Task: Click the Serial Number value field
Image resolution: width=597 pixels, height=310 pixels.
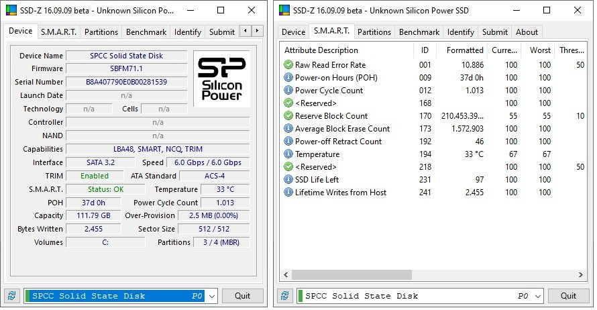Action: point(126,82)
